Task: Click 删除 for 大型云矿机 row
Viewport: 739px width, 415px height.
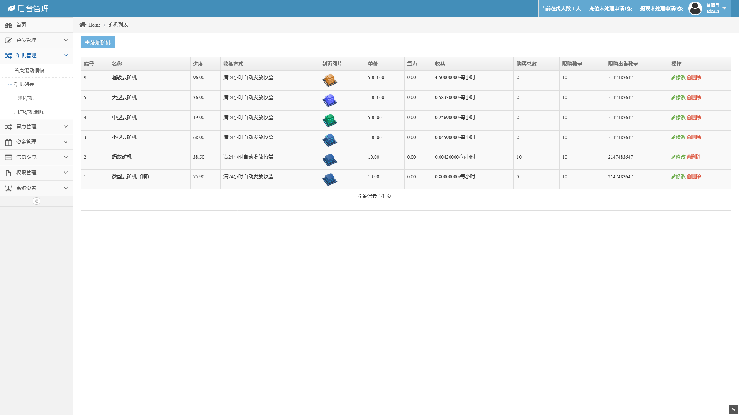Action: tap(694, 97)
